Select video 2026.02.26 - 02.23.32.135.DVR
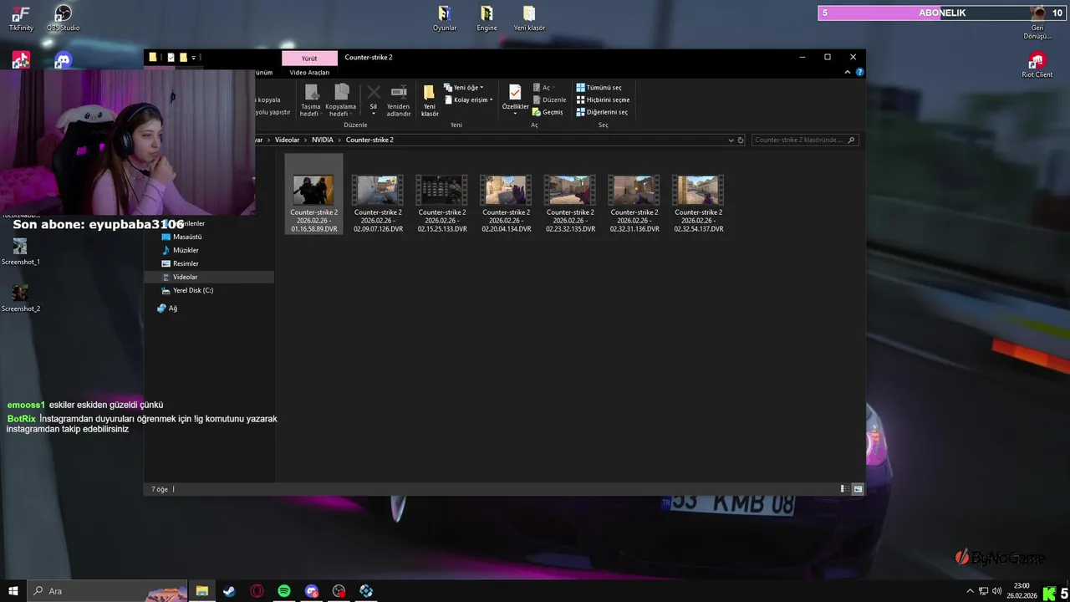This screenshot has width=1070, height=602. (x=570, y=203)
